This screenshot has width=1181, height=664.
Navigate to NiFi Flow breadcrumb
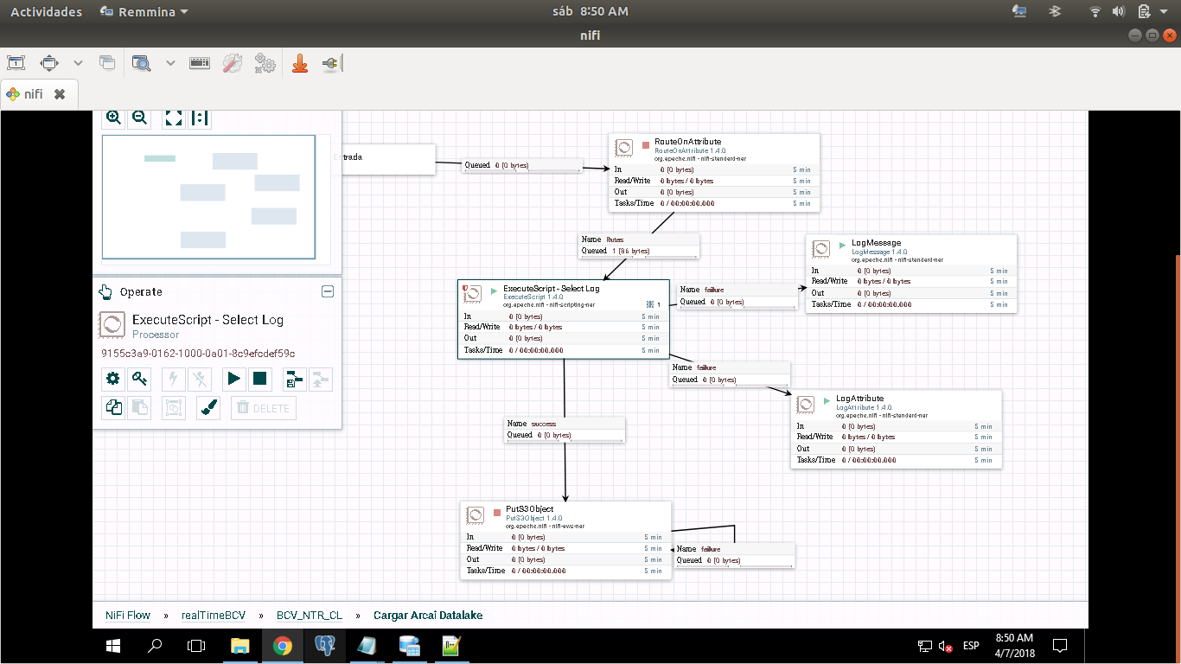128,616
